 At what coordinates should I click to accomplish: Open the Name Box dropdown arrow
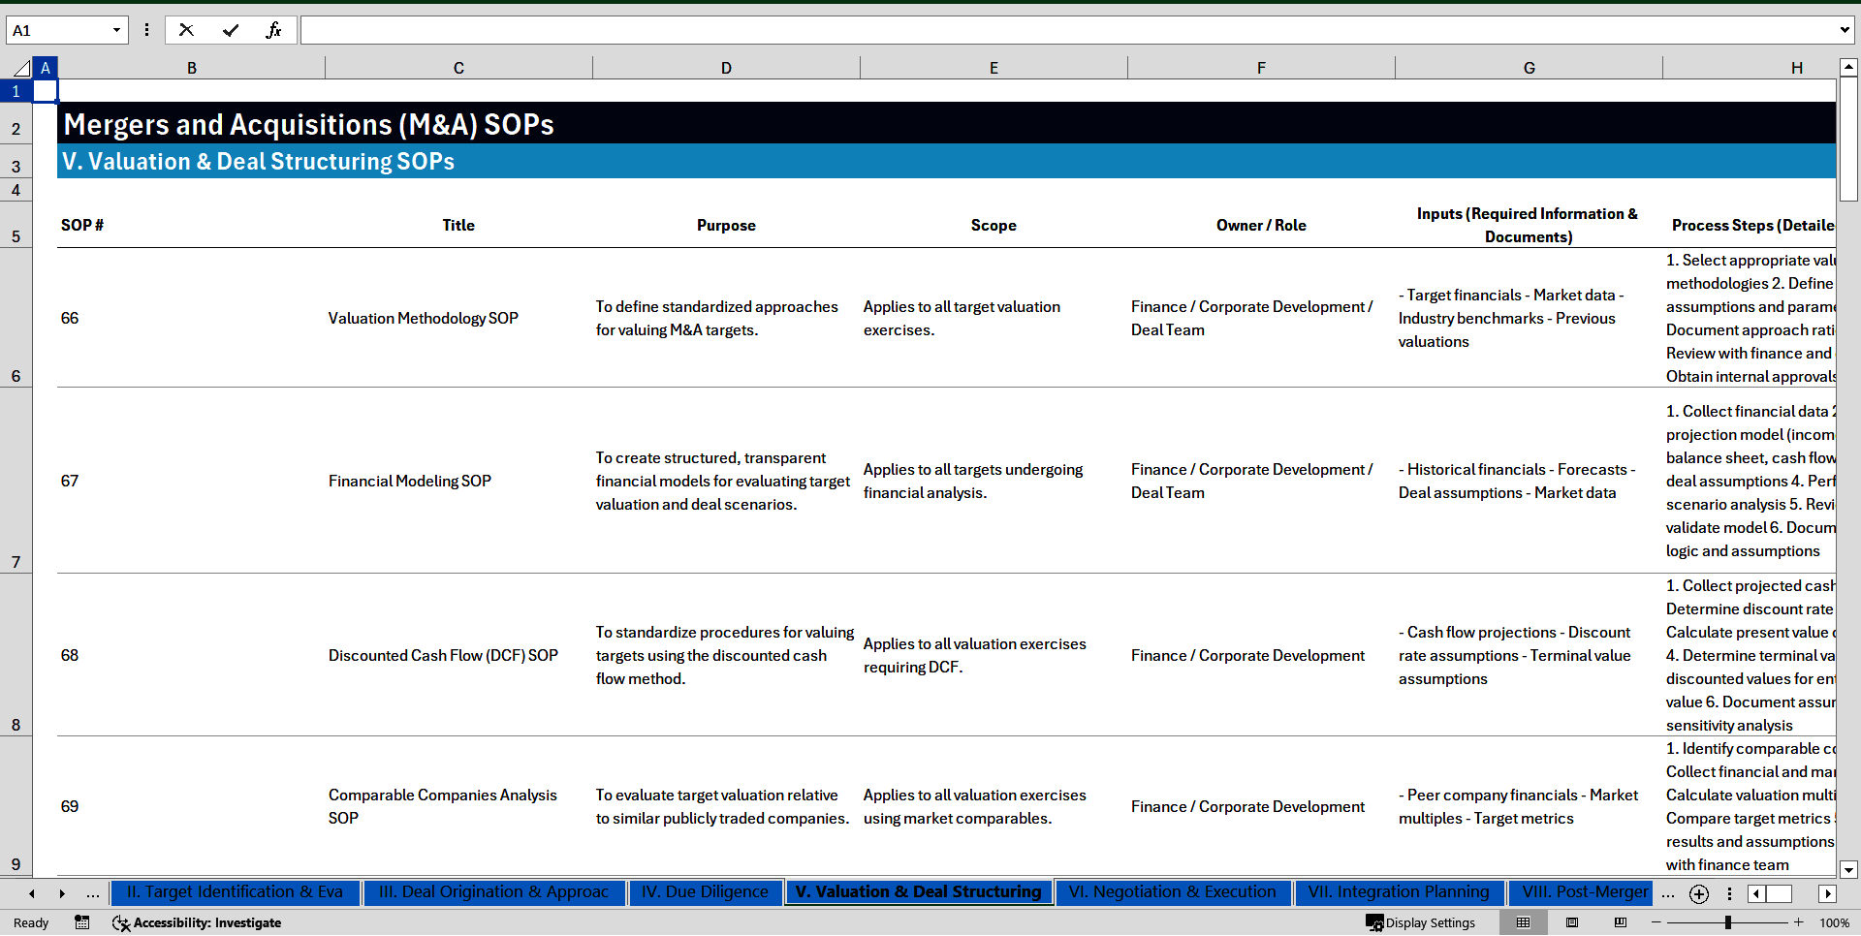(116, 30)
